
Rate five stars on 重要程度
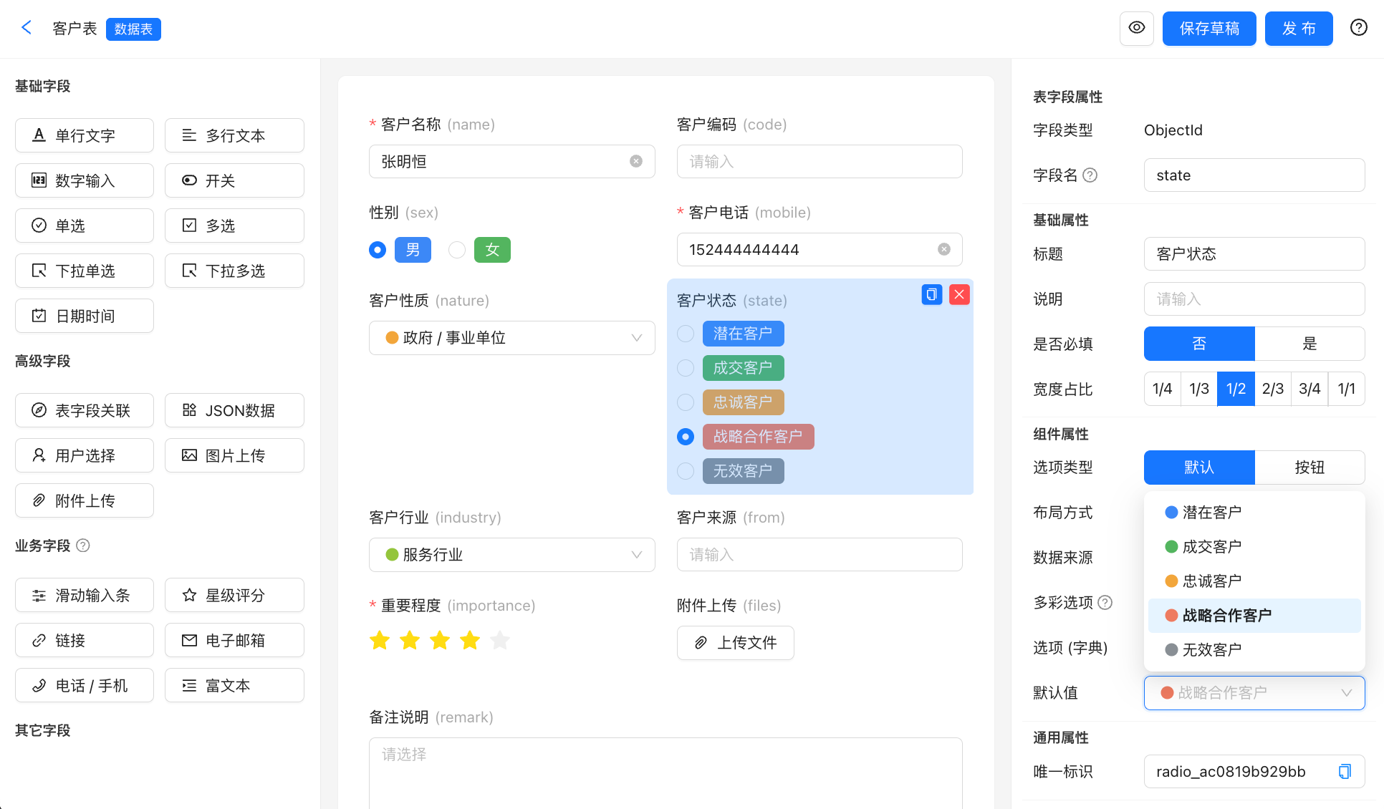pos(499,639)
